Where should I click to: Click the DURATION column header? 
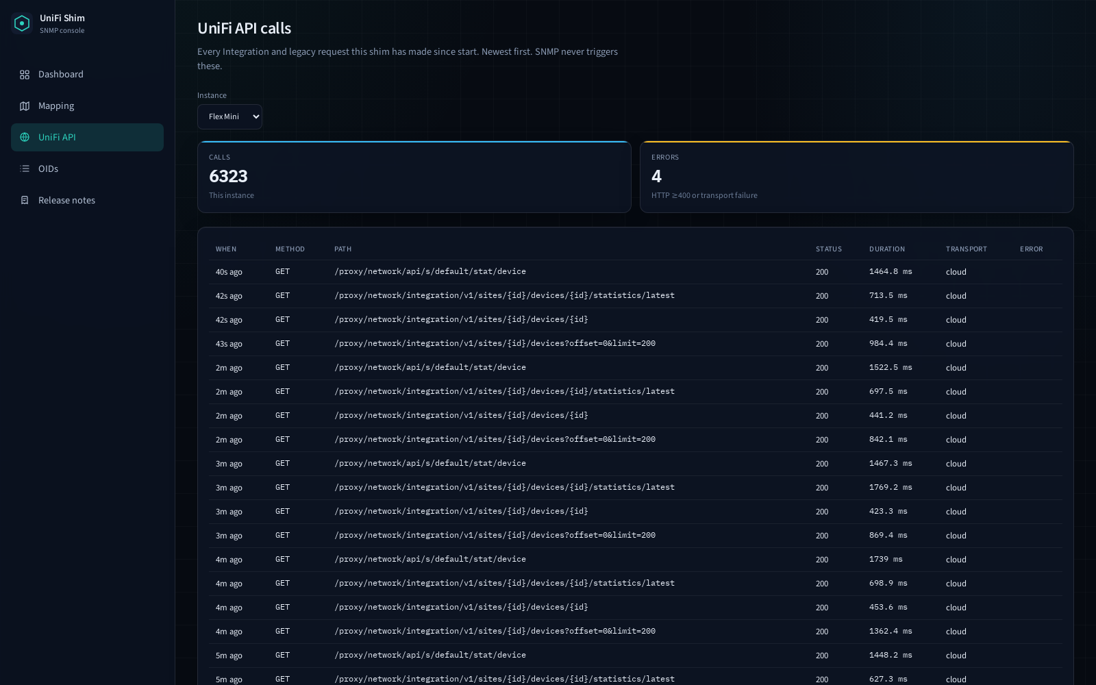[x=887, y=249]
